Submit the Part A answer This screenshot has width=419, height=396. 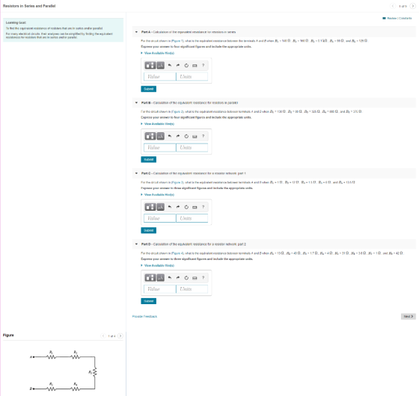pos(149,89)
